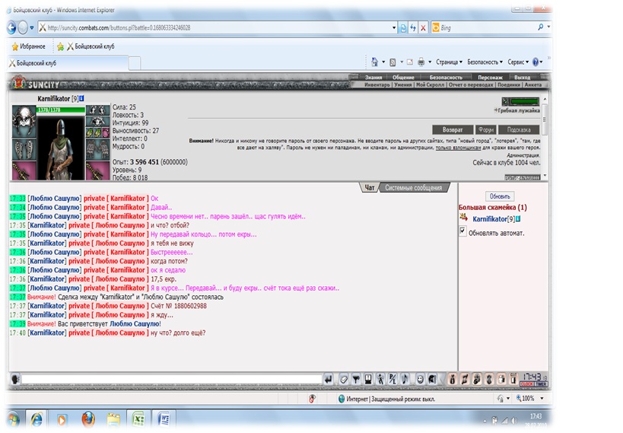Expand the search provider dropdown arrow by Bing
The height and width of the screenshot is (433, 623).
[548, 27]
